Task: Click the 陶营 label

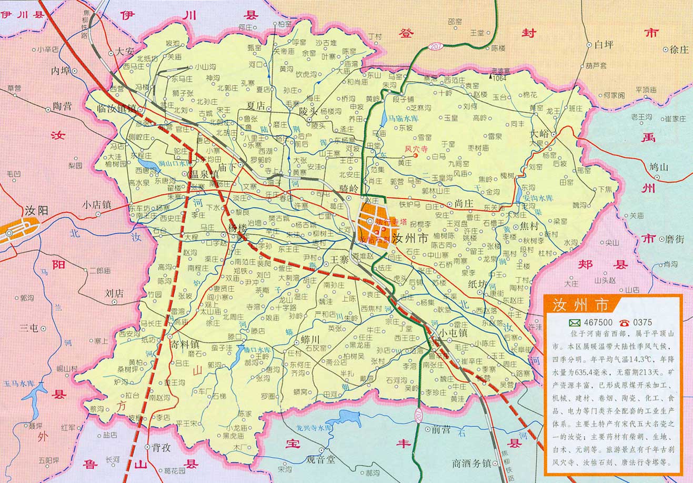Action: coord(62,106)
